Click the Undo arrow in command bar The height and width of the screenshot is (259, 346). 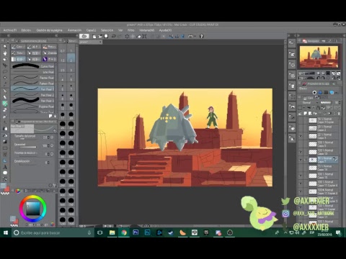pos(114,36)
